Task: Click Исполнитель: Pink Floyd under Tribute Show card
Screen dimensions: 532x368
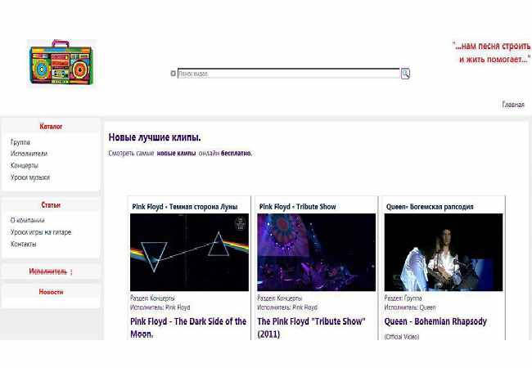Action: click(287, 307)
